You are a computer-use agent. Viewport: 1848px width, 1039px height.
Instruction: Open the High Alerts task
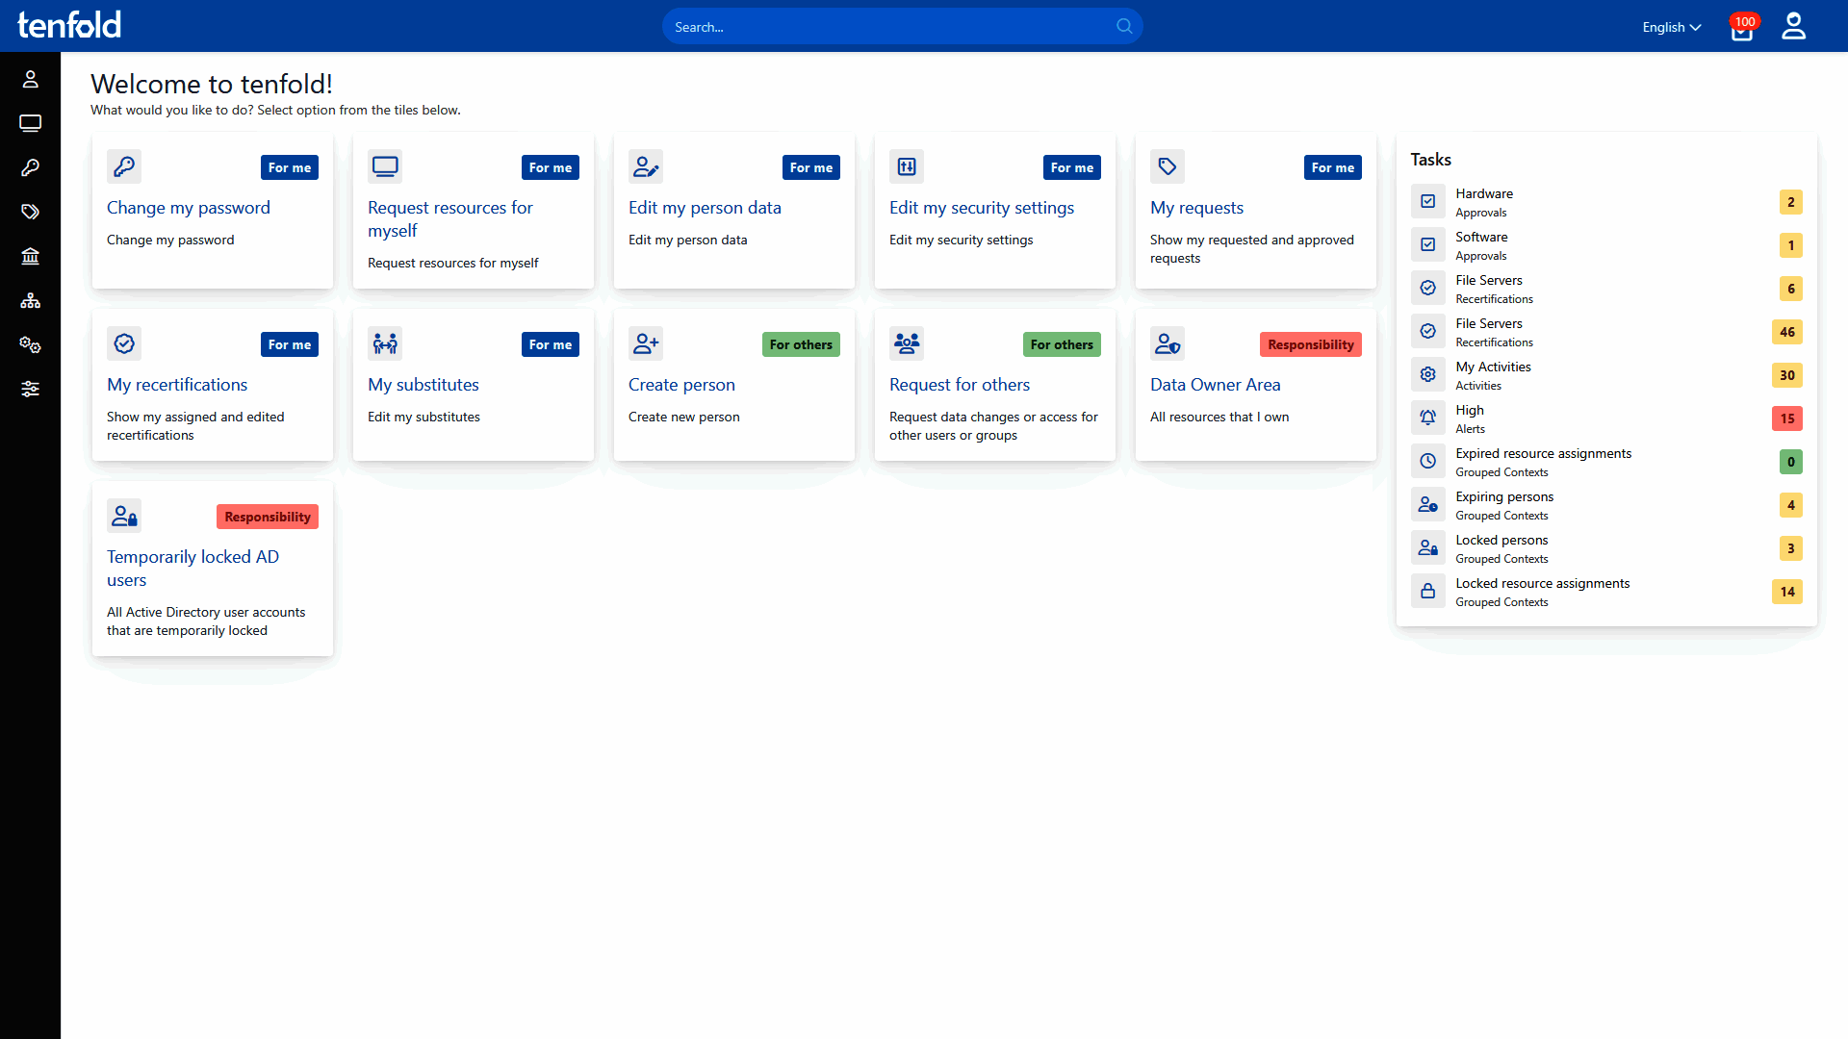tap(1470, 418)
